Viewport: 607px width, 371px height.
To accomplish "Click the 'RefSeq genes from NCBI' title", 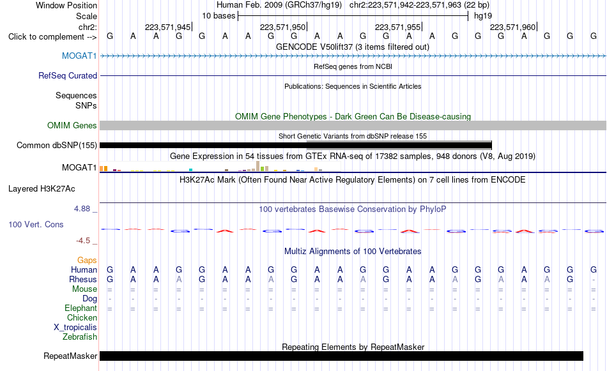I will click(353, 66).
